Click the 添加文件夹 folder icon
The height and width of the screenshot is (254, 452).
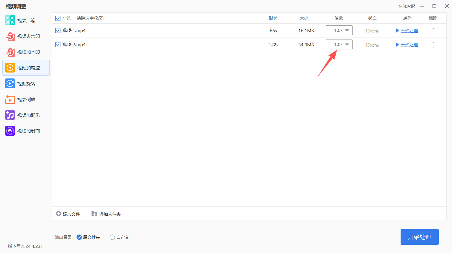94,214
